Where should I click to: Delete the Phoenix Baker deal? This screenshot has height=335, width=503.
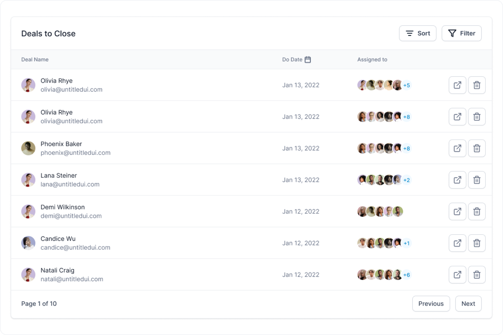[x=476, y=148]
